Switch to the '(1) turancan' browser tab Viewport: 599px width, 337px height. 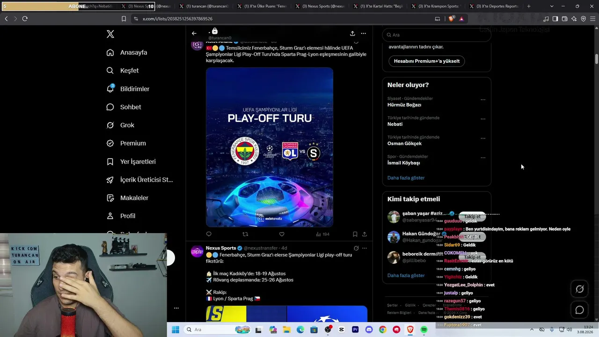pos(204,7)
